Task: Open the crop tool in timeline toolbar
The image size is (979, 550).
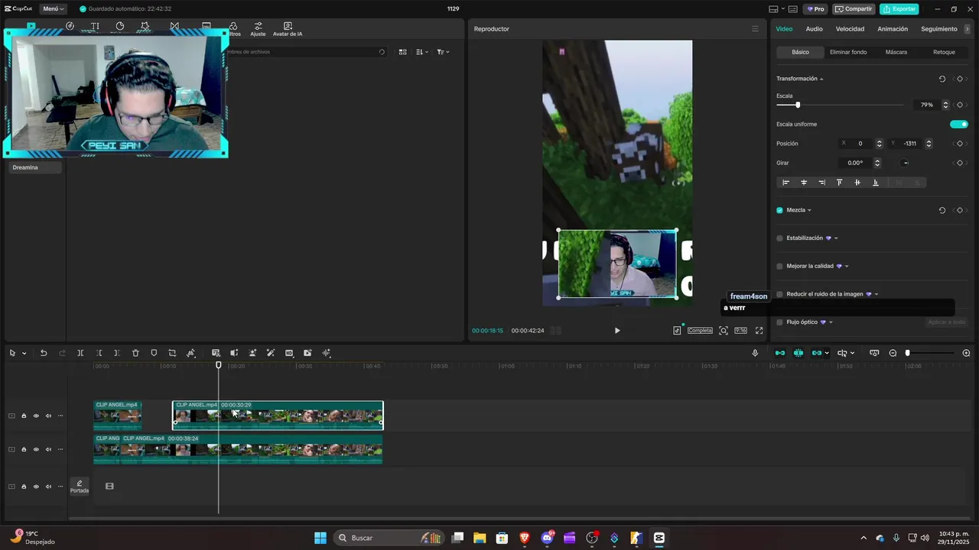Action: [172, 353]
